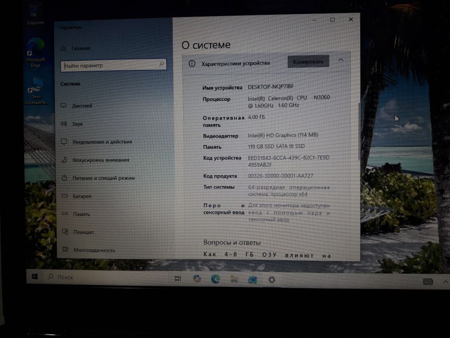450x338 pixels.
Task: Select Память in the sidebar
Action: point(82,214)
